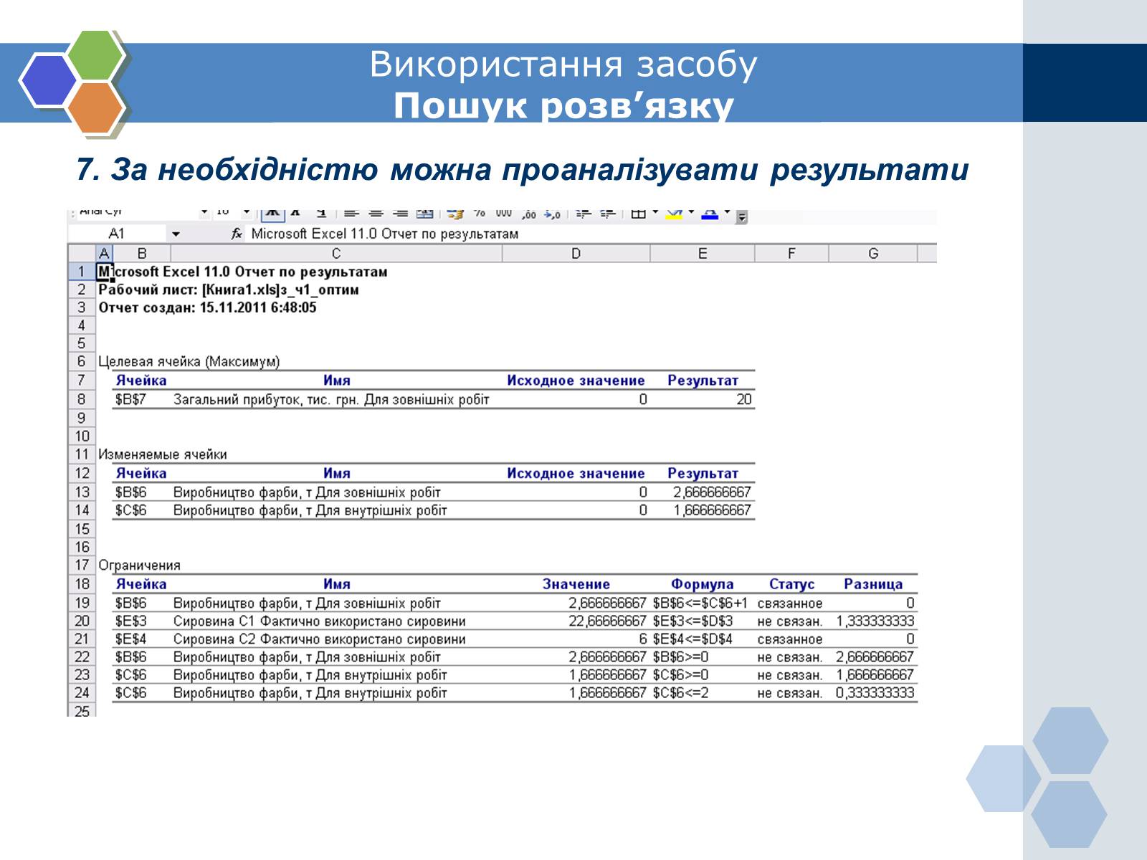Click 'Формула' column header in row 18
The image size is (1147, 860).
coord(702,584)
